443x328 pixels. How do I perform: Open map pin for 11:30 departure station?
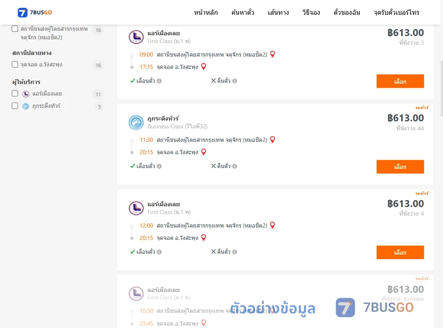click(272, 139)
